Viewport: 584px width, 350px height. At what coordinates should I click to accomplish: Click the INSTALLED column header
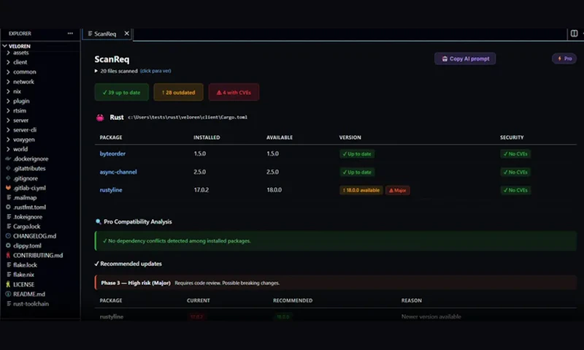click(x=207, y=137)
